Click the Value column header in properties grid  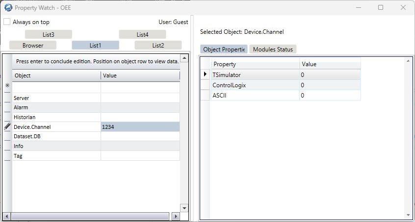point(330,64)
